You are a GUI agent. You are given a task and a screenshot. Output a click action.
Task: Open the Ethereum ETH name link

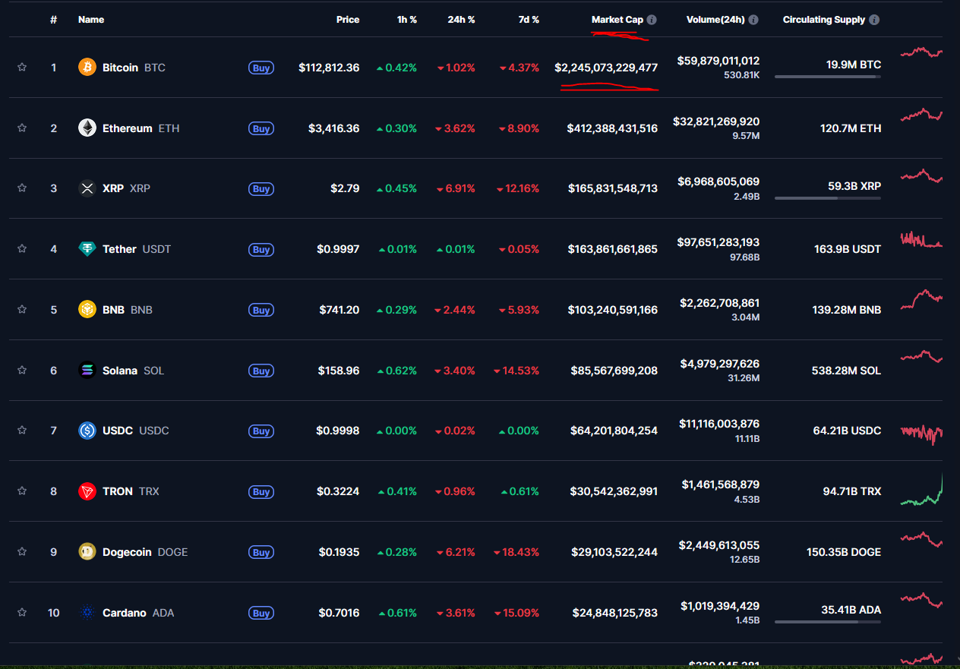[141, 128]
